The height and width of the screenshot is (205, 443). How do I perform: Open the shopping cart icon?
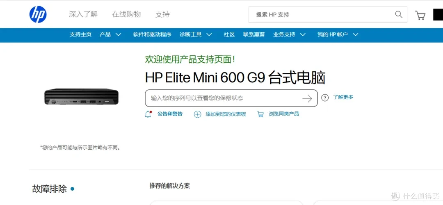[x=420, y=15]
